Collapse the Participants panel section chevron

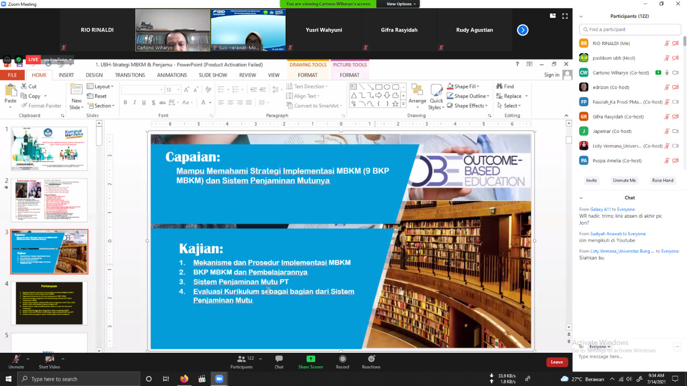581,17
